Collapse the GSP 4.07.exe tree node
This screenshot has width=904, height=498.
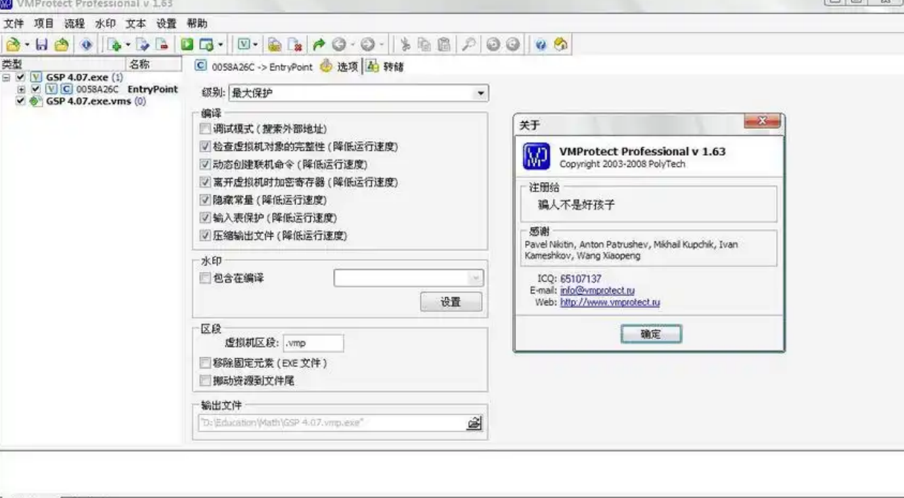[7, 78]
